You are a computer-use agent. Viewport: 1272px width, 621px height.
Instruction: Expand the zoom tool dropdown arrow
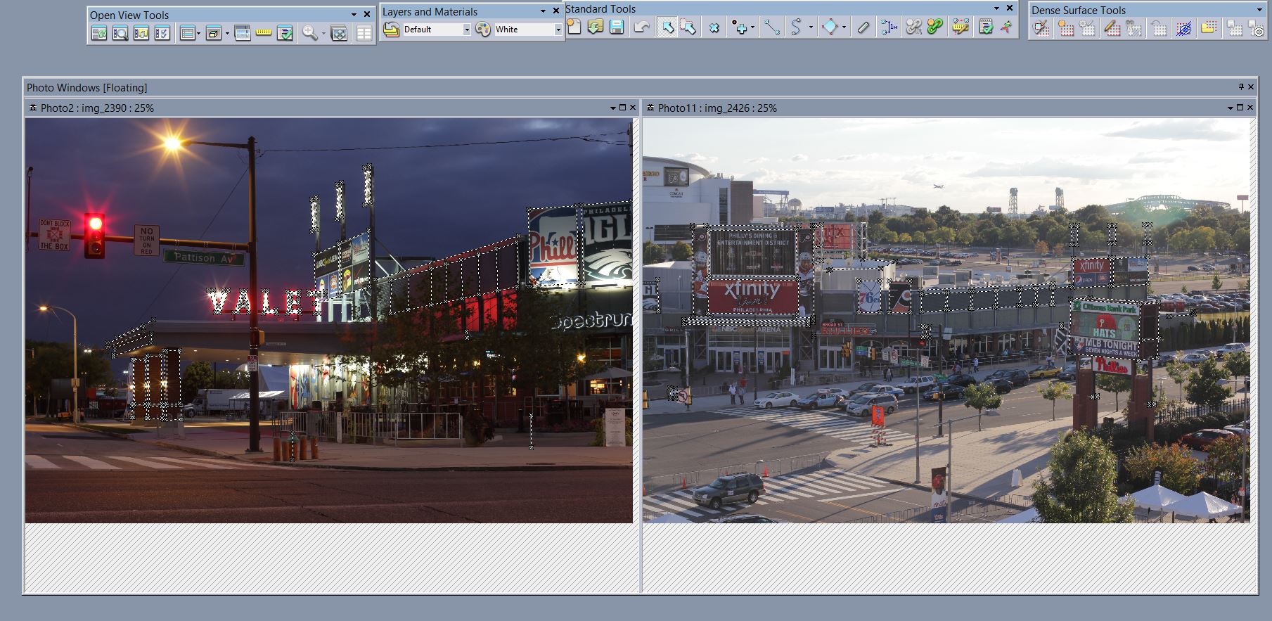click(323, 33)
